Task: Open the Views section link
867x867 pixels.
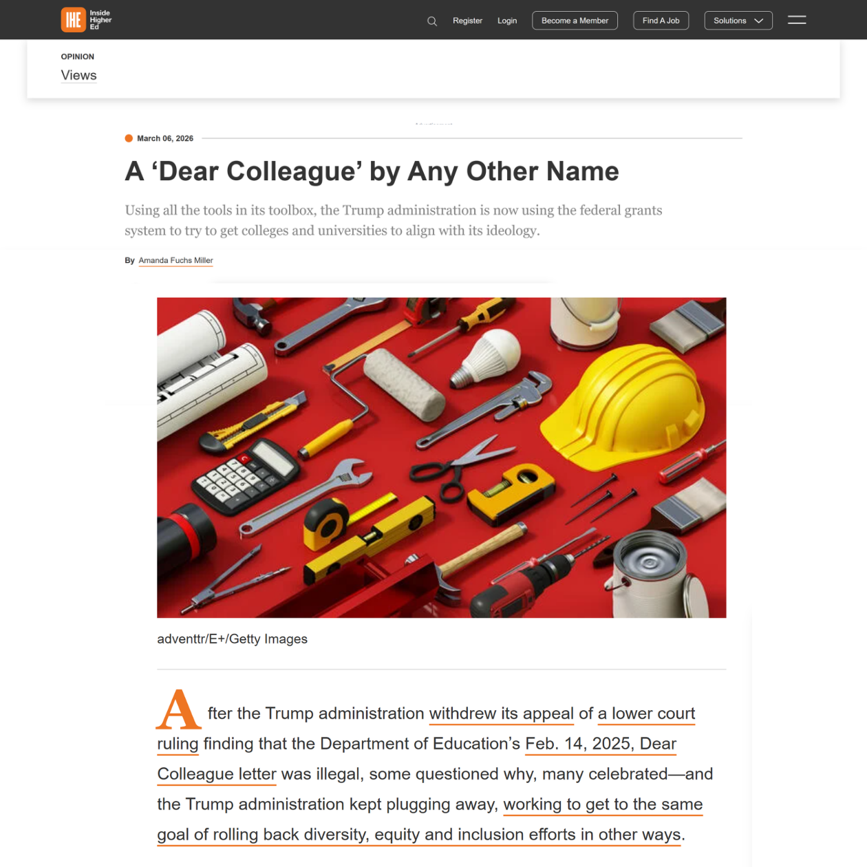Action: click(x=78, y=76)
